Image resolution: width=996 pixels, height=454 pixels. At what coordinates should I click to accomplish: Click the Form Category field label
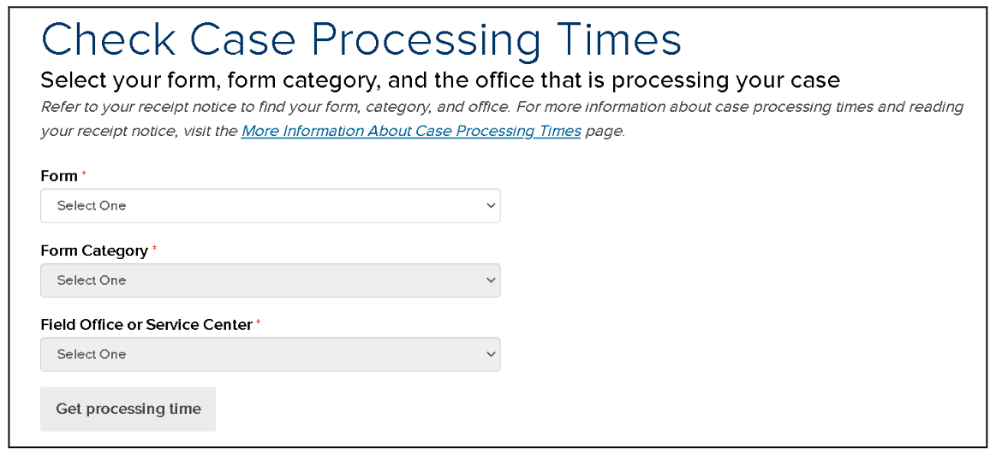click(94, 251)
